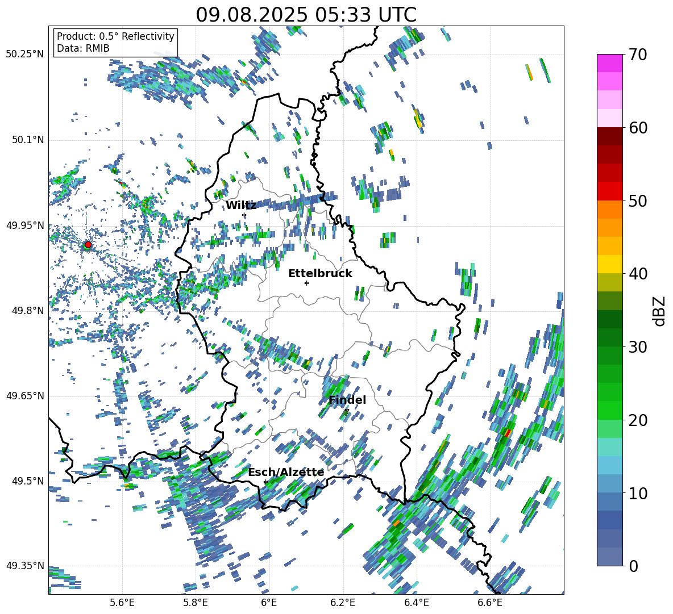
Task: Click the magenta top colorbar segment
Action: (x=609, y=63)
